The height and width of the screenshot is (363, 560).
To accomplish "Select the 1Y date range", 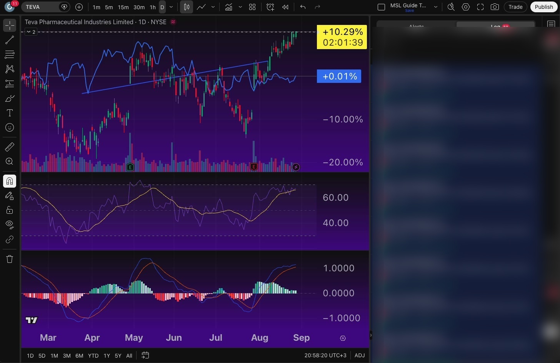I will tap(107, 356).
